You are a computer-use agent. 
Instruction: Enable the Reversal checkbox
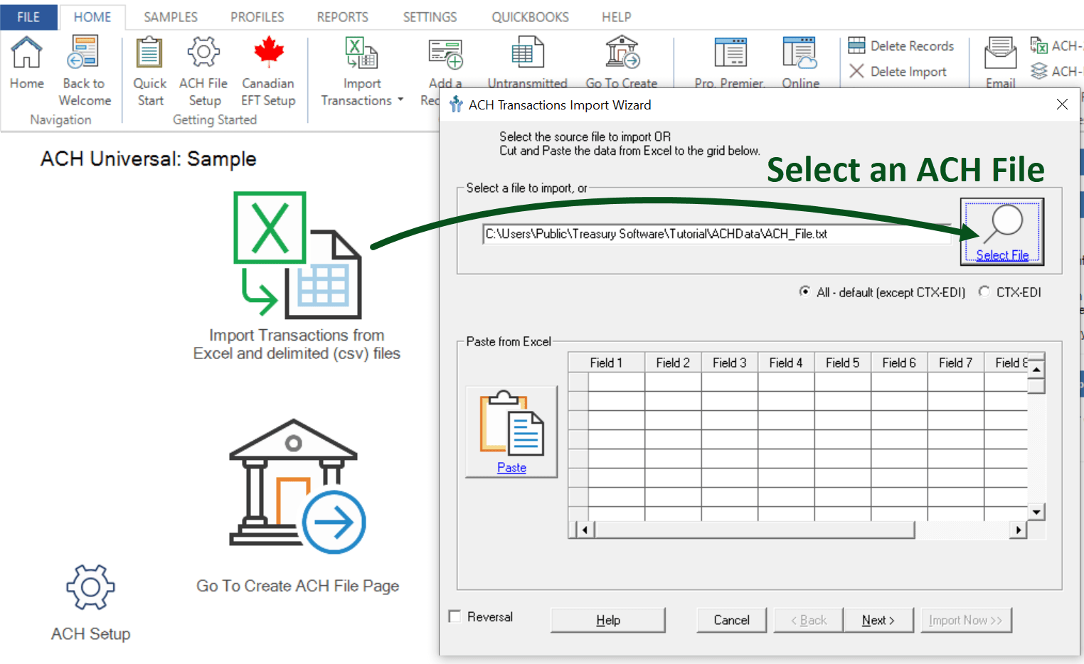click(455, 616)
